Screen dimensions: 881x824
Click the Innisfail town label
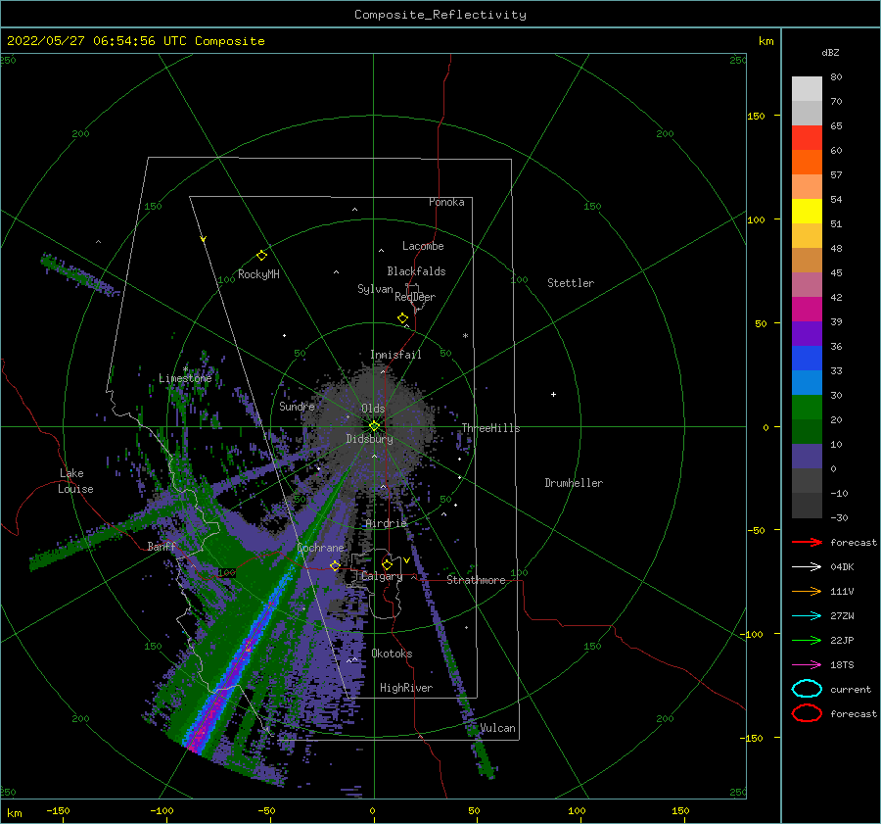(x=395, y=355)
